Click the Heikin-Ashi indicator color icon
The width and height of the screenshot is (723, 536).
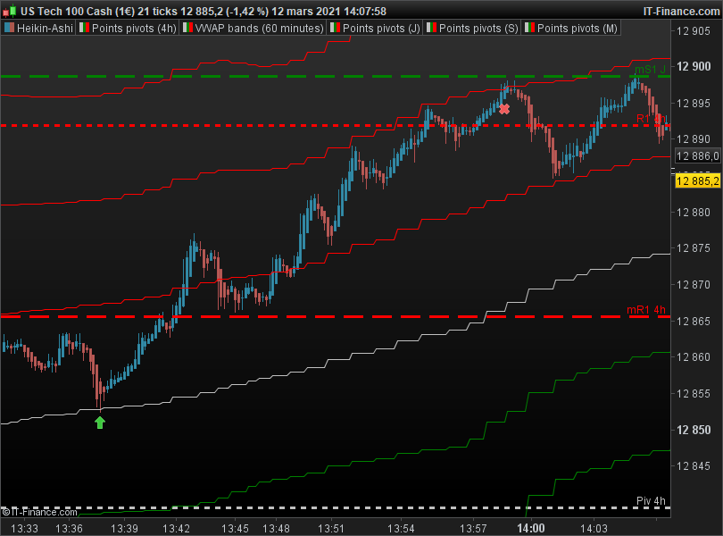9,29
